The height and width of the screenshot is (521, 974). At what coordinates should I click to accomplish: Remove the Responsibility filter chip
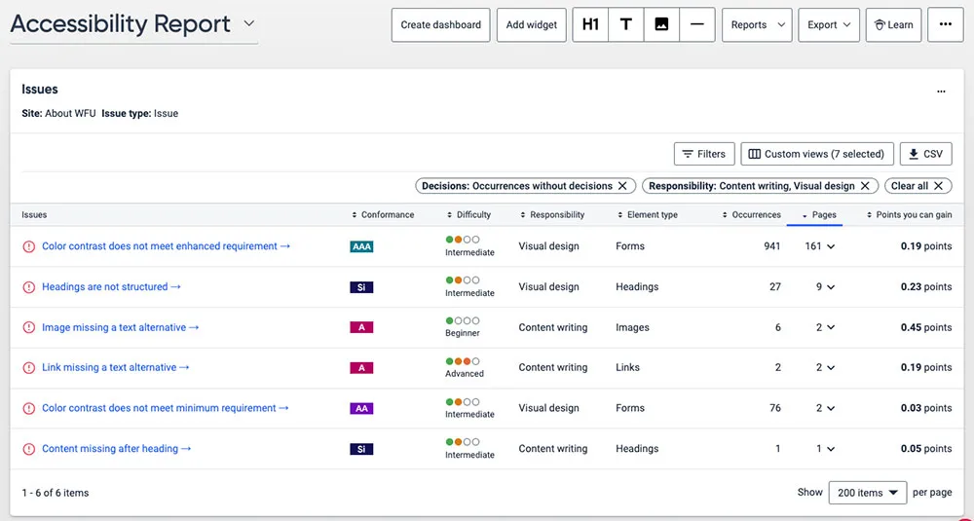point(865,186)
